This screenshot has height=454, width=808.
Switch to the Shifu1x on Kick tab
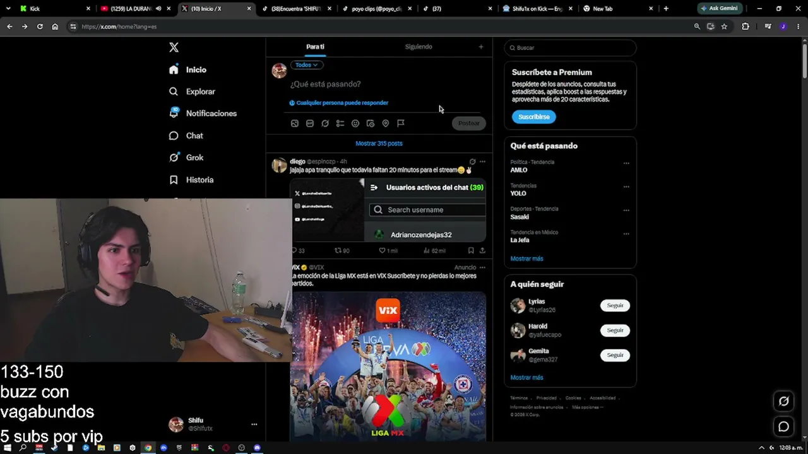pyautogui.click(x=537, y=9)
